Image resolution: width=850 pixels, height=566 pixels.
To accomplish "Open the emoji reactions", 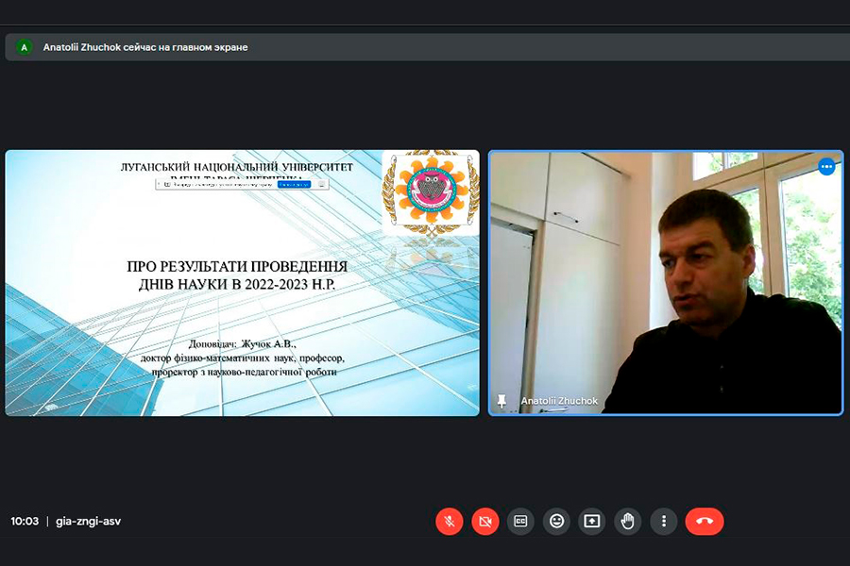I will click(x=556, y=522).
